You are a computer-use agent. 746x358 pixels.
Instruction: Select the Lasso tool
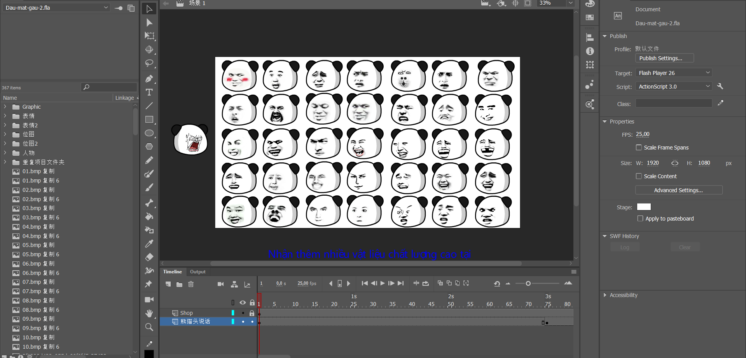pos(149,63)
